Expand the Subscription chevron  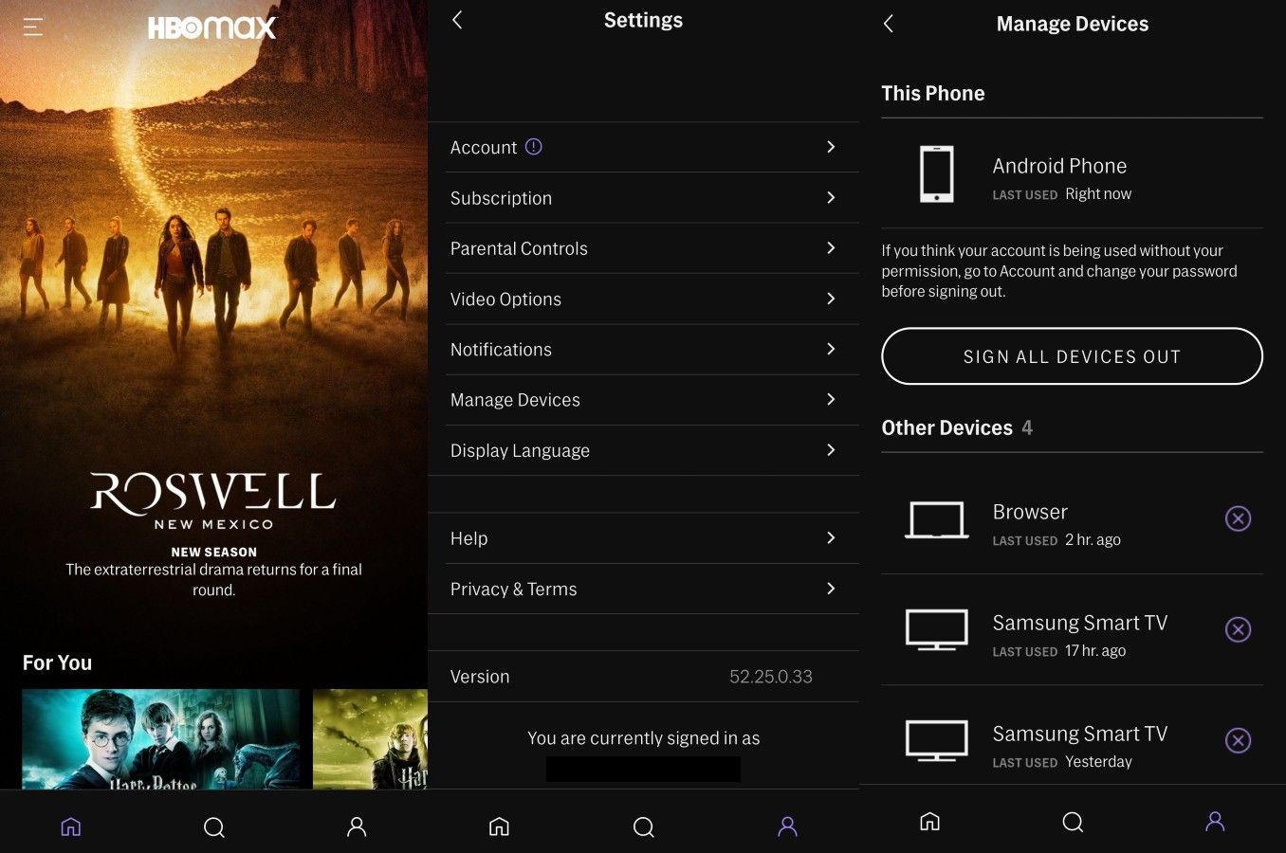831,197
